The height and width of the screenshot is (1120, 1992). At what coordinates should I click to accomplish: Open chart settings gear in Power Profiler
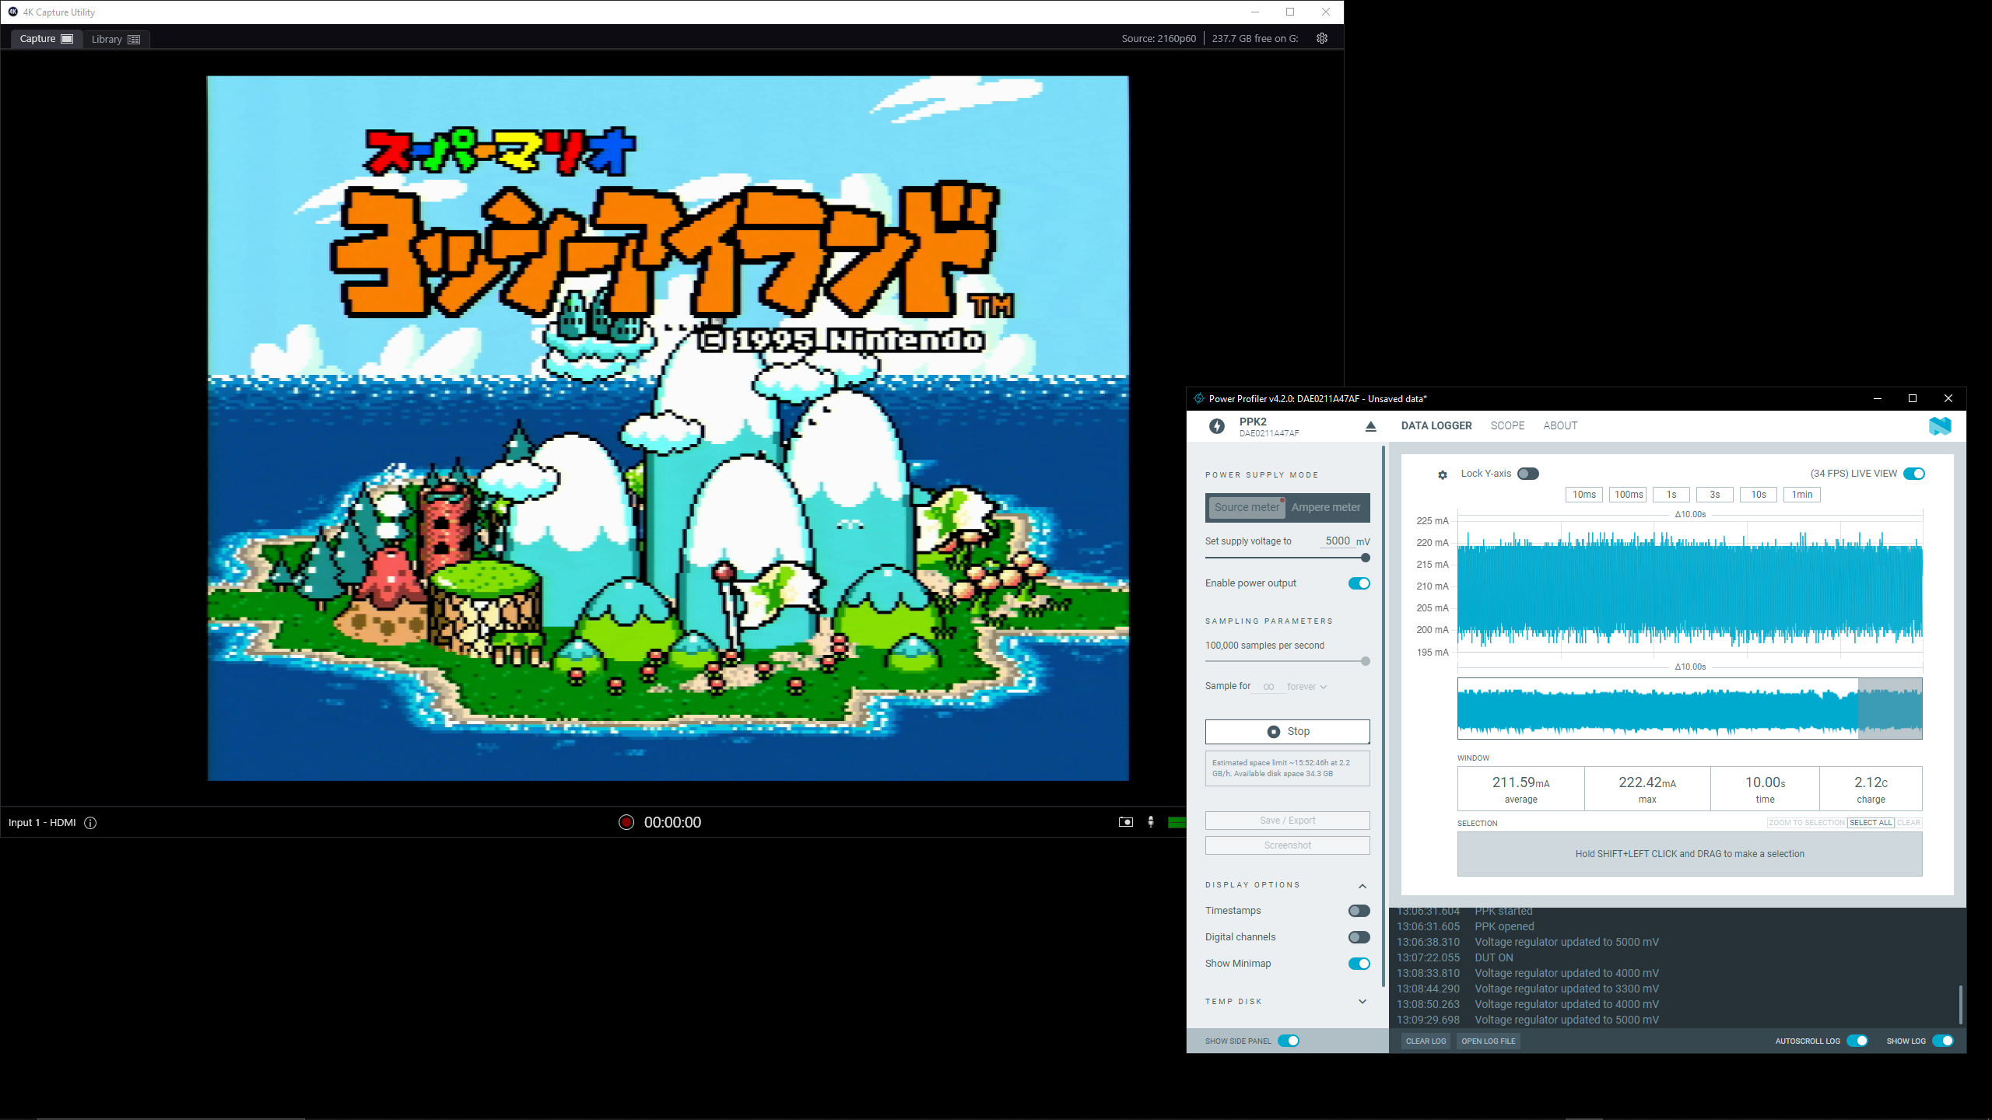coord(1443,474)
